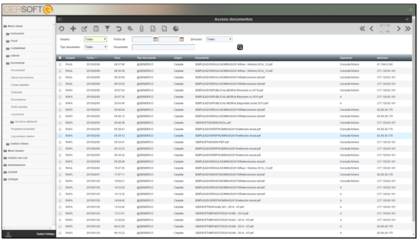Sort the table by the Fecha column header
Image resolution: width=417 pixels, height=239 pixels.
click(91, 58)
